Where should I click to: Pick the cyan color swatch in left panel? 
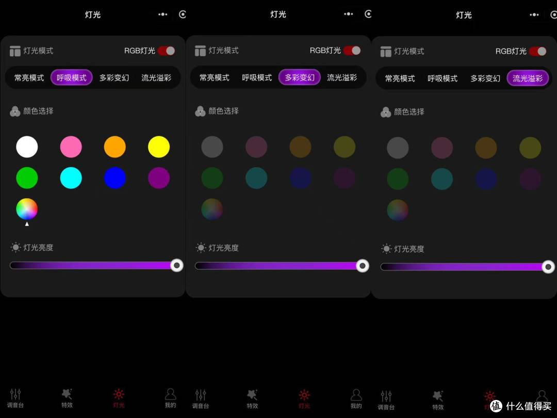pos(71,178)
